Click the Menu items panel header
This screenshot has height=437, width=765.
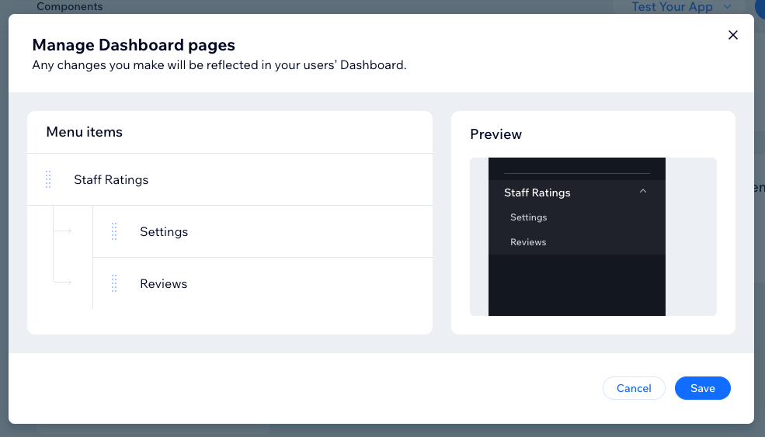tap(230, 132)
